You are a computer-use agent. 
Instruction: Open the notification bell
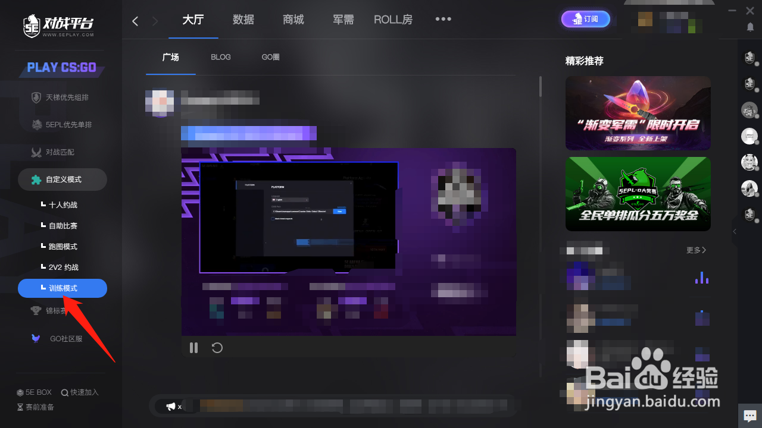click(x=750, y=27)
